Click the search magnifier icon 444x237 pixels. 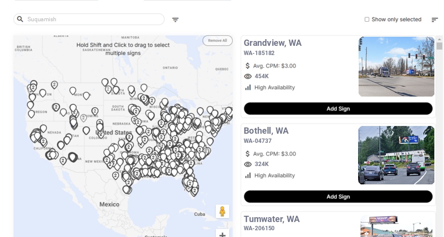tap(20, 19)
